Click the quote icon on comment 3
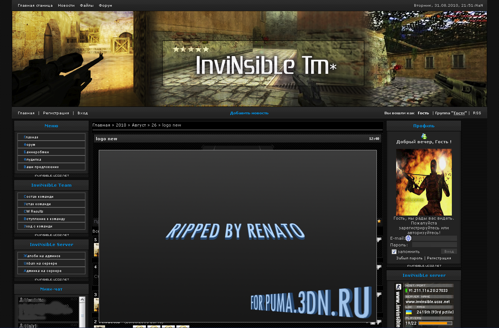499x328 pixels. tap(379, 295)
